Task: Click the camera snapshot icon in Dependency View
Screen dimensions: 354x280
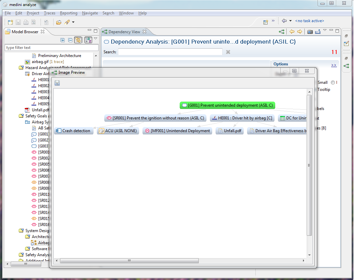Action: pos(310,32)
